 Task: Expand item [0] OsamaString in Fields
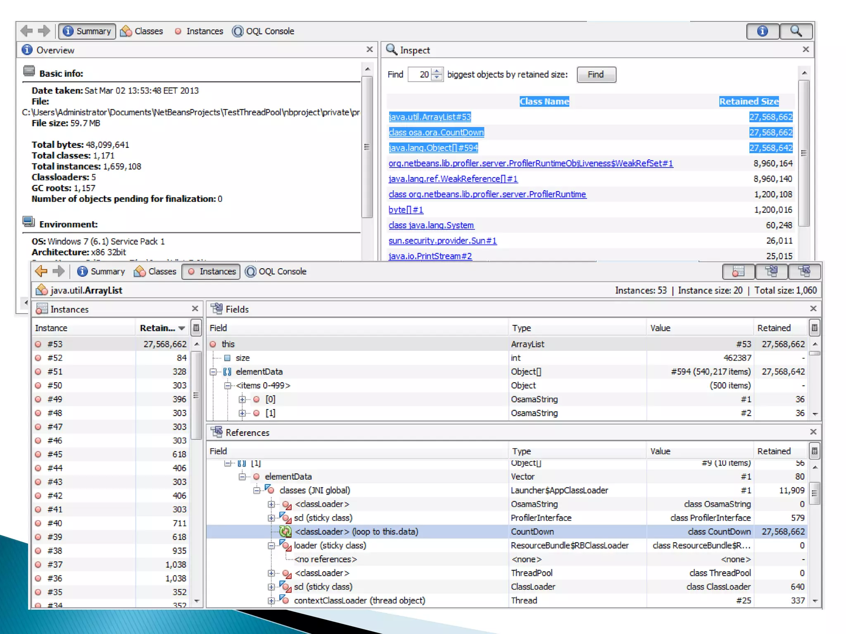242,400
